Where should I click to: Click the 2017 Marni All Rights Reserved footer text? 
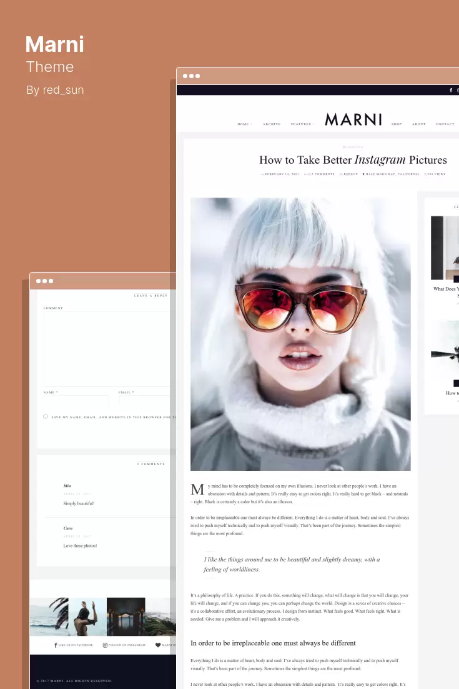[74, 681]
